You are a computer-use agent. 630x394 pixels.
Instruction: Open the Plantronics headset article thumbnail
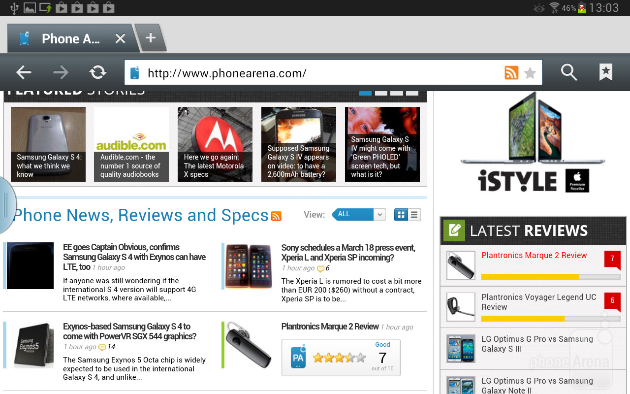[249, 345]
